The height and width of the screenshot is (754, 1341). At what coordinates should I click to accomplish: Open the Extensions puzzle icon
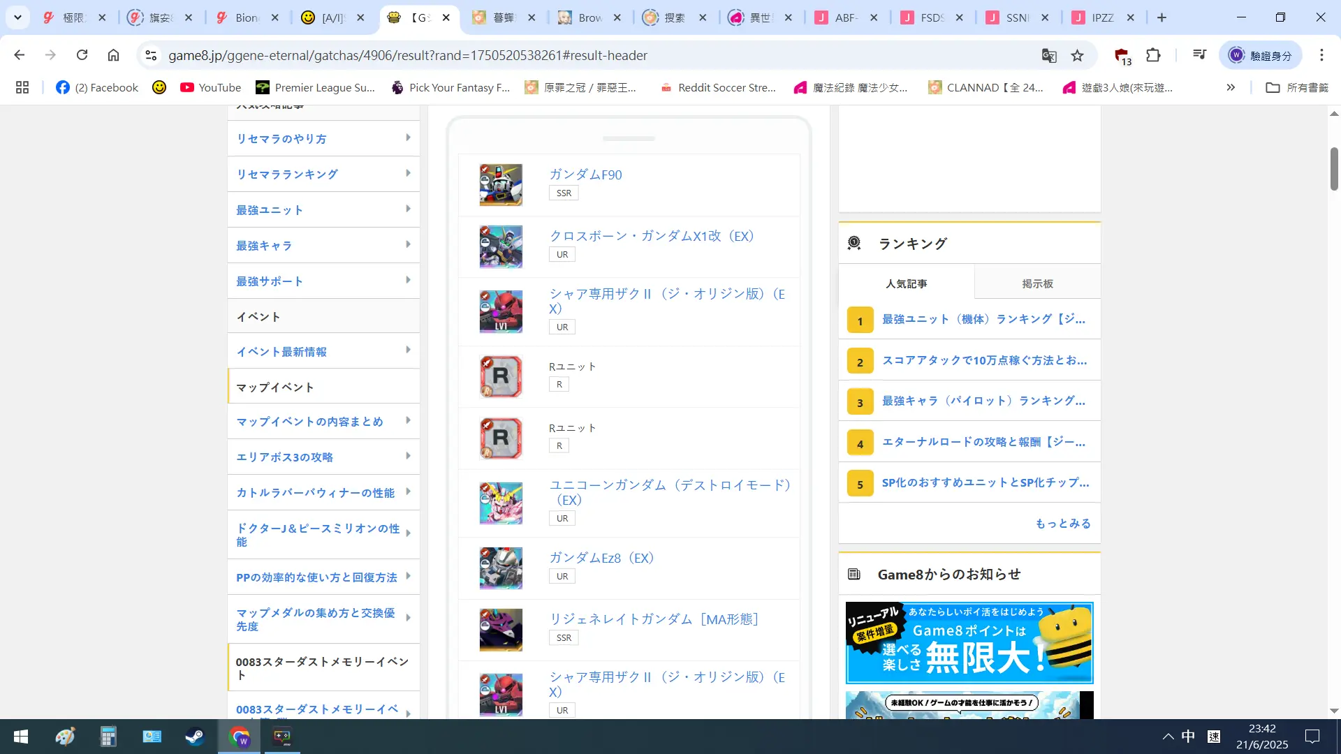coord(1153,55)
